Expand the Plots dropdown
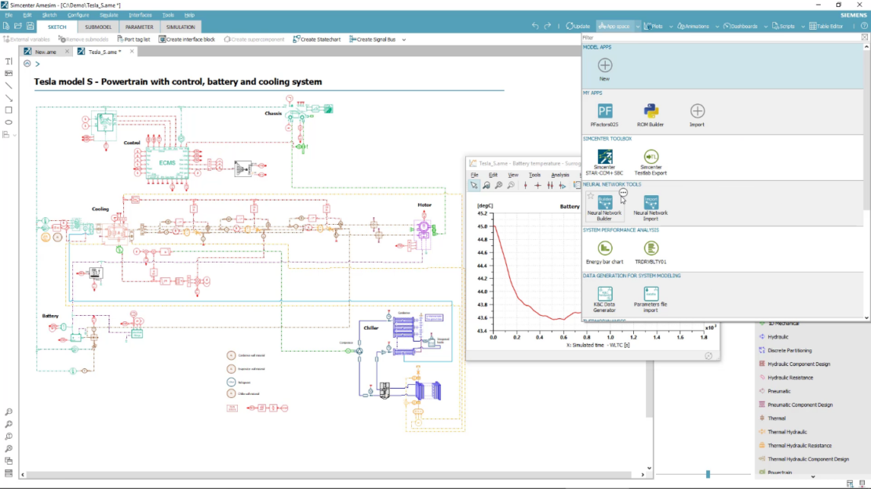The width and height of the screenshot is (871, 489). pos(670,25)
